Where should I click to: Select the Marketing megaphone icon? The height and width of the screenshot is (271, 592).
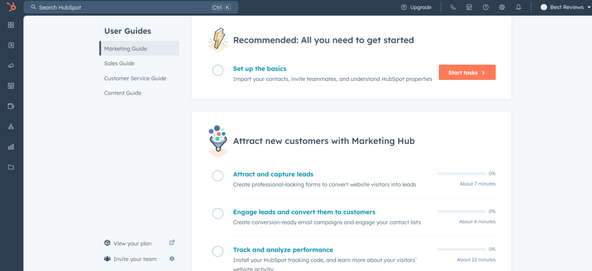(11, 65)
